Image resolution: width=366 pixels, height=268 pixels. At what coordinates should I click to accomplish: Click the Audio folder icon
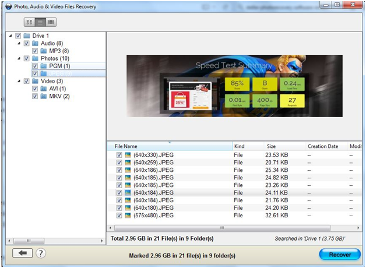coord(35,43)
